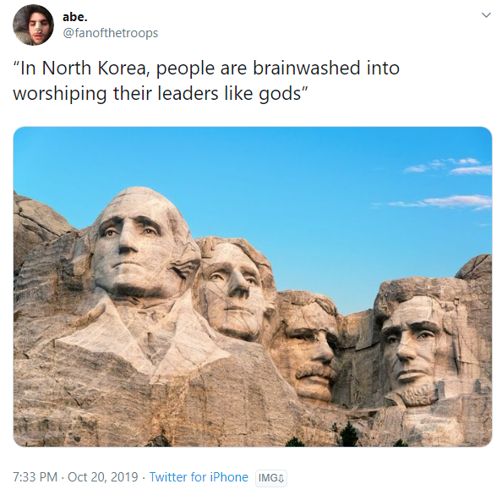502x495 pixels.
Task: Open the display name "abe." profile
Action: click(75, 17)
